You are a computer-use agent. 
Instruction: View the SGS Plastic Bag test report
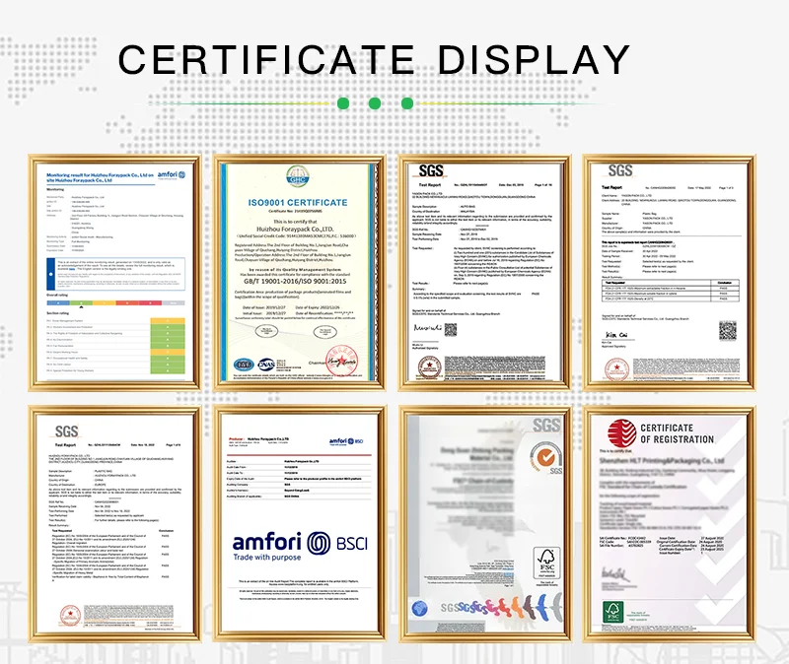click(x=670, y=273)
